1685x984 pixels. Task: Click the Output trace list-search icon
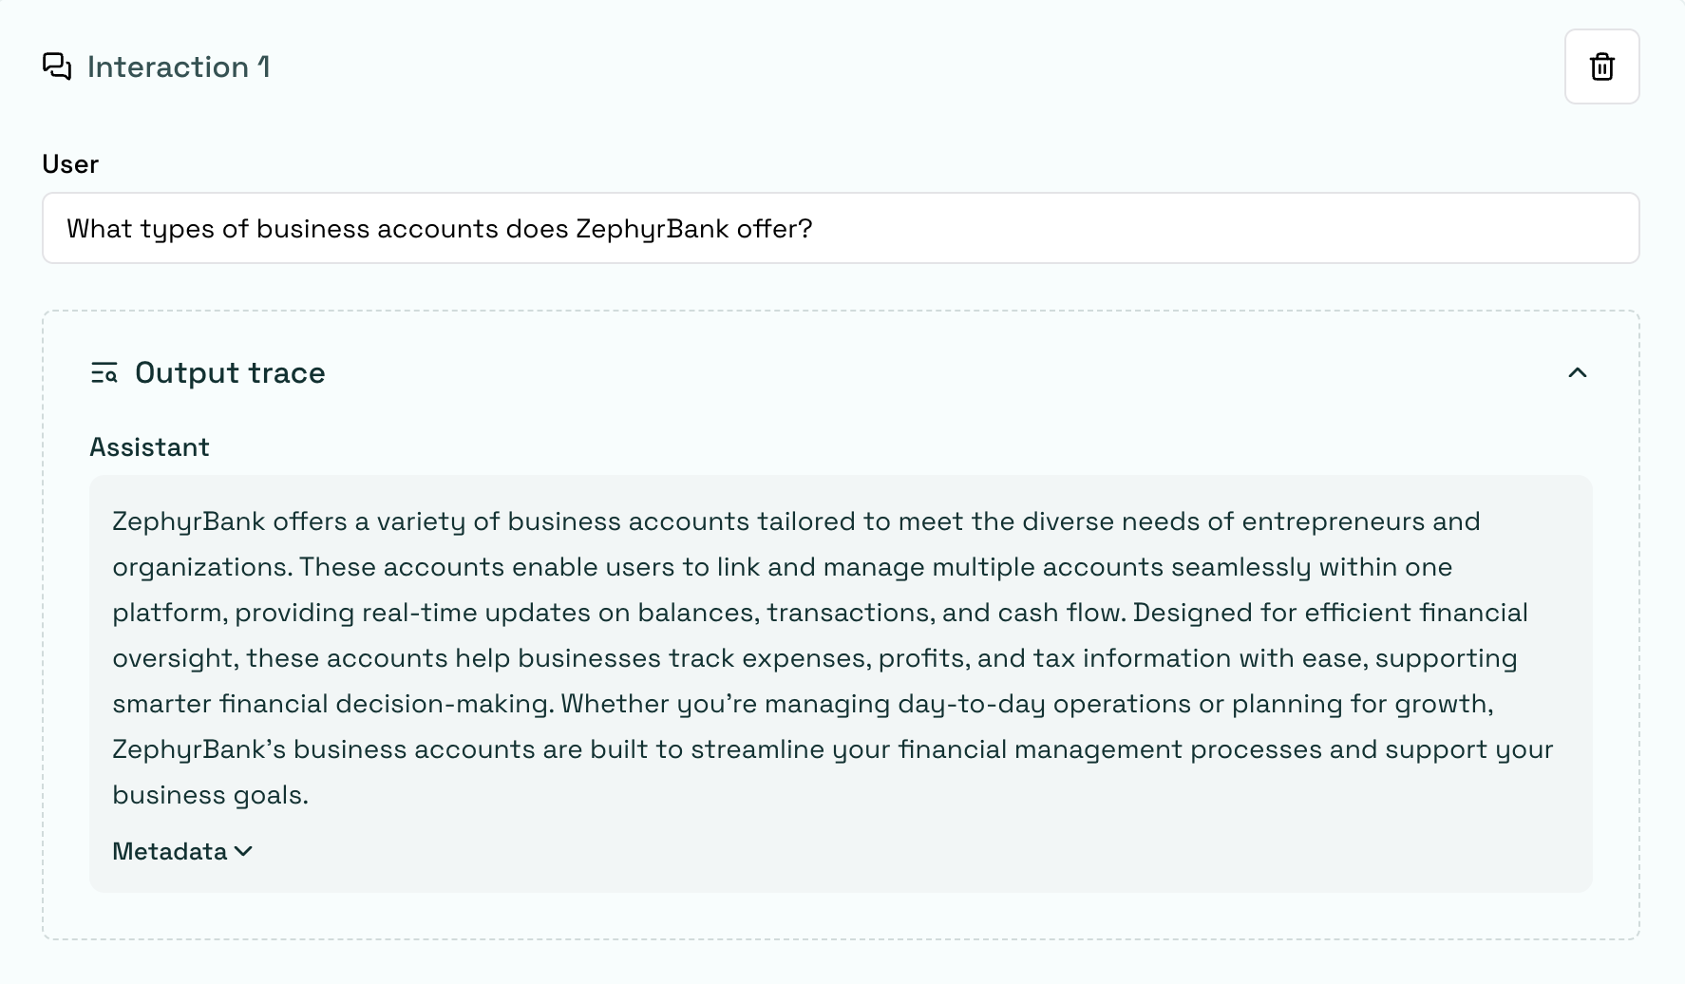point(104,372)
